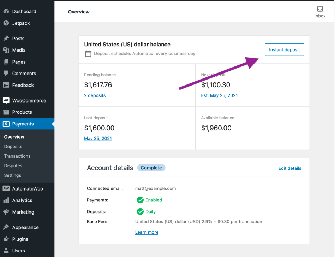Select Disputes in Payments submenu
The image size is (335, 257).
pyautogui.click(x=13, y=165)
